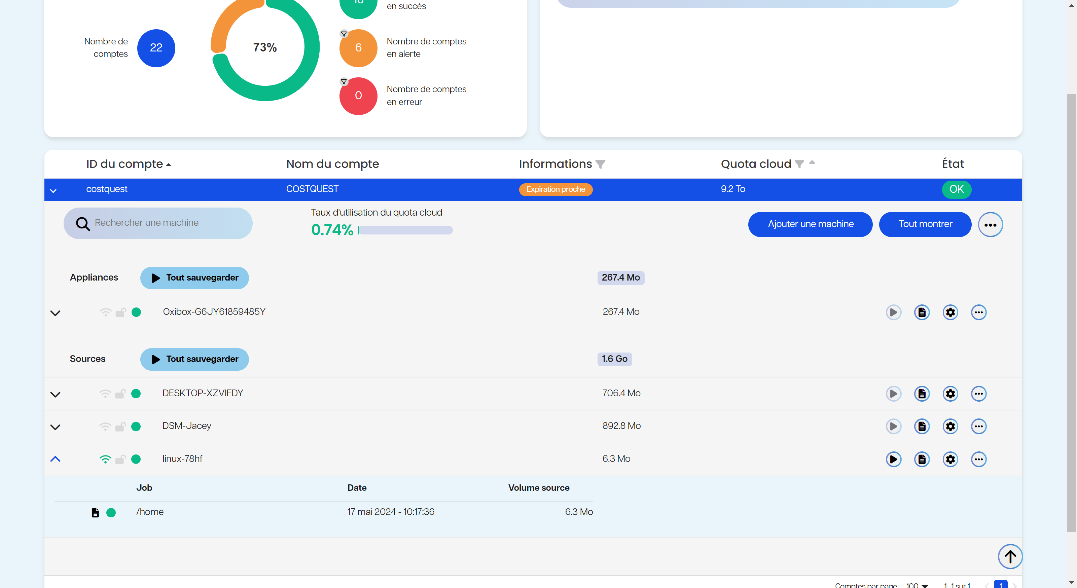Click Ajouter une machine button
Viewport: 1077px width, 588px height.
point(810,224)
